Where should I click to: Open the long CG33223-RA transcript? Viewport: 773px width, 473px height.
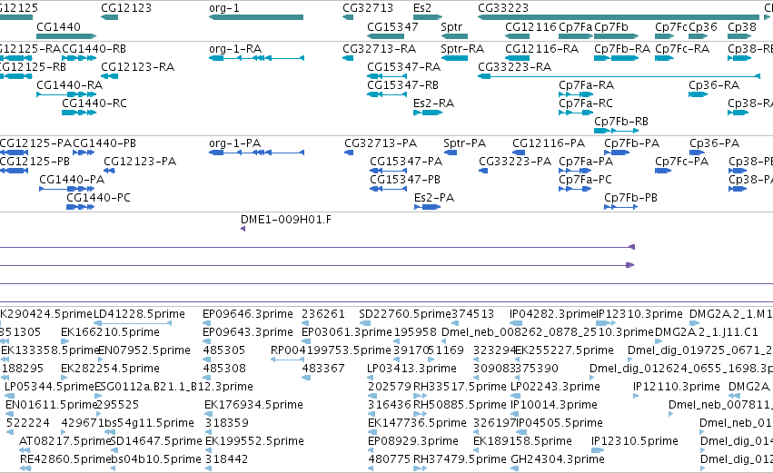coord(514,66)
